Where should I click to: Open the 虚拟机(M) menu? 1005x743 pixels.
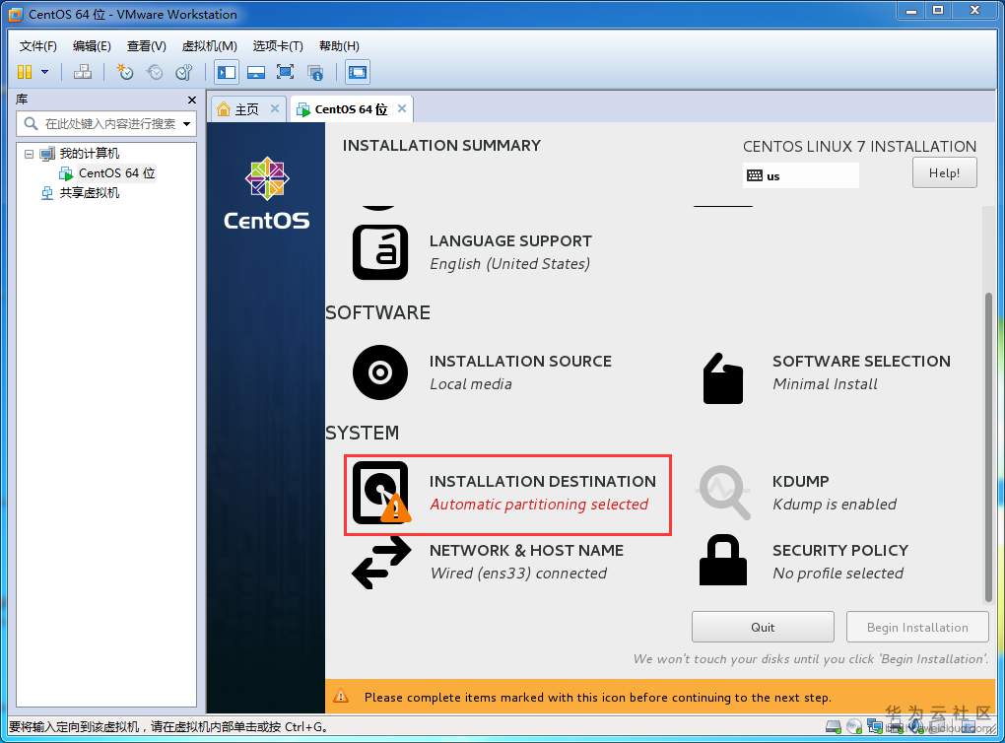210,46
